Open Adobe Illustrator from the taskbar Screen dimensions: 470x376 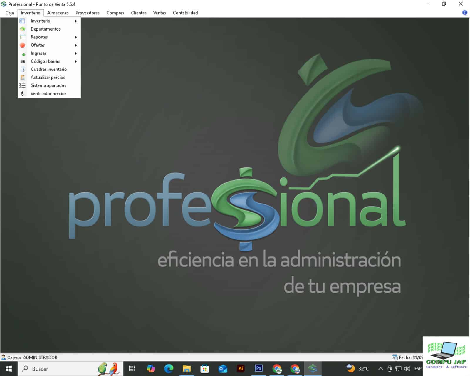point(241,368)
